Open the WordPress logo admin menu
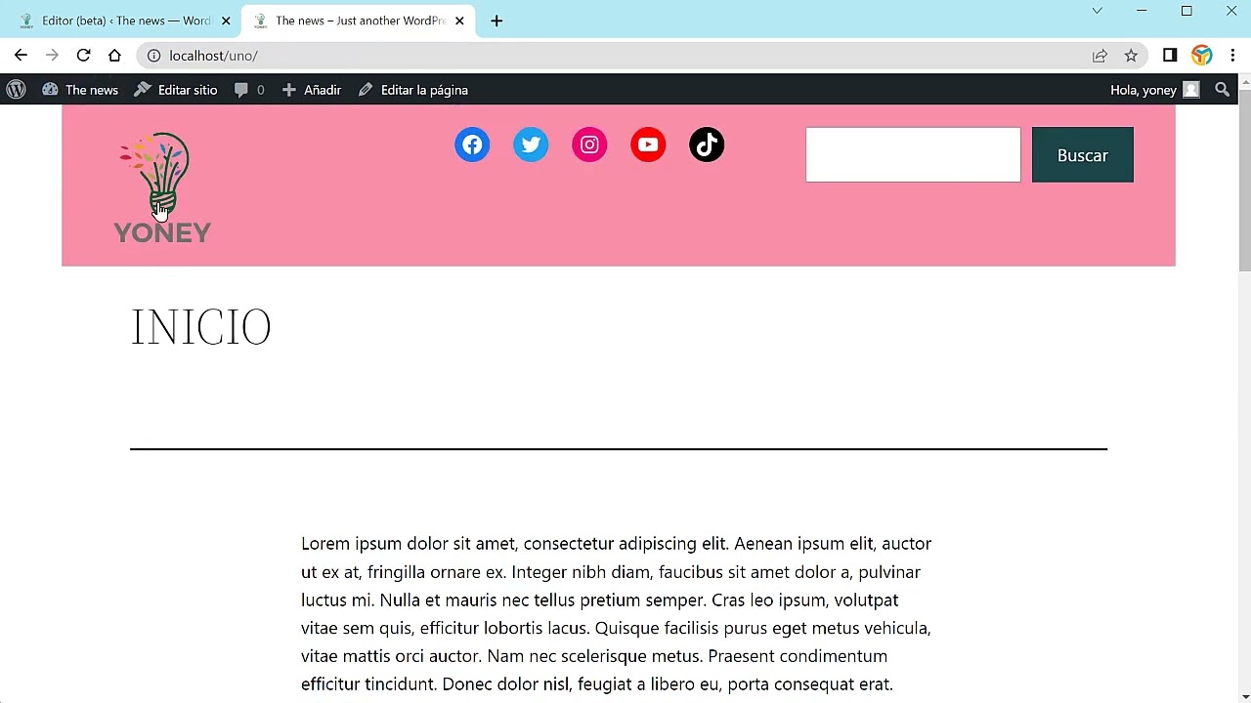The height and width of the screenshot is (703, 1251). 16,90
